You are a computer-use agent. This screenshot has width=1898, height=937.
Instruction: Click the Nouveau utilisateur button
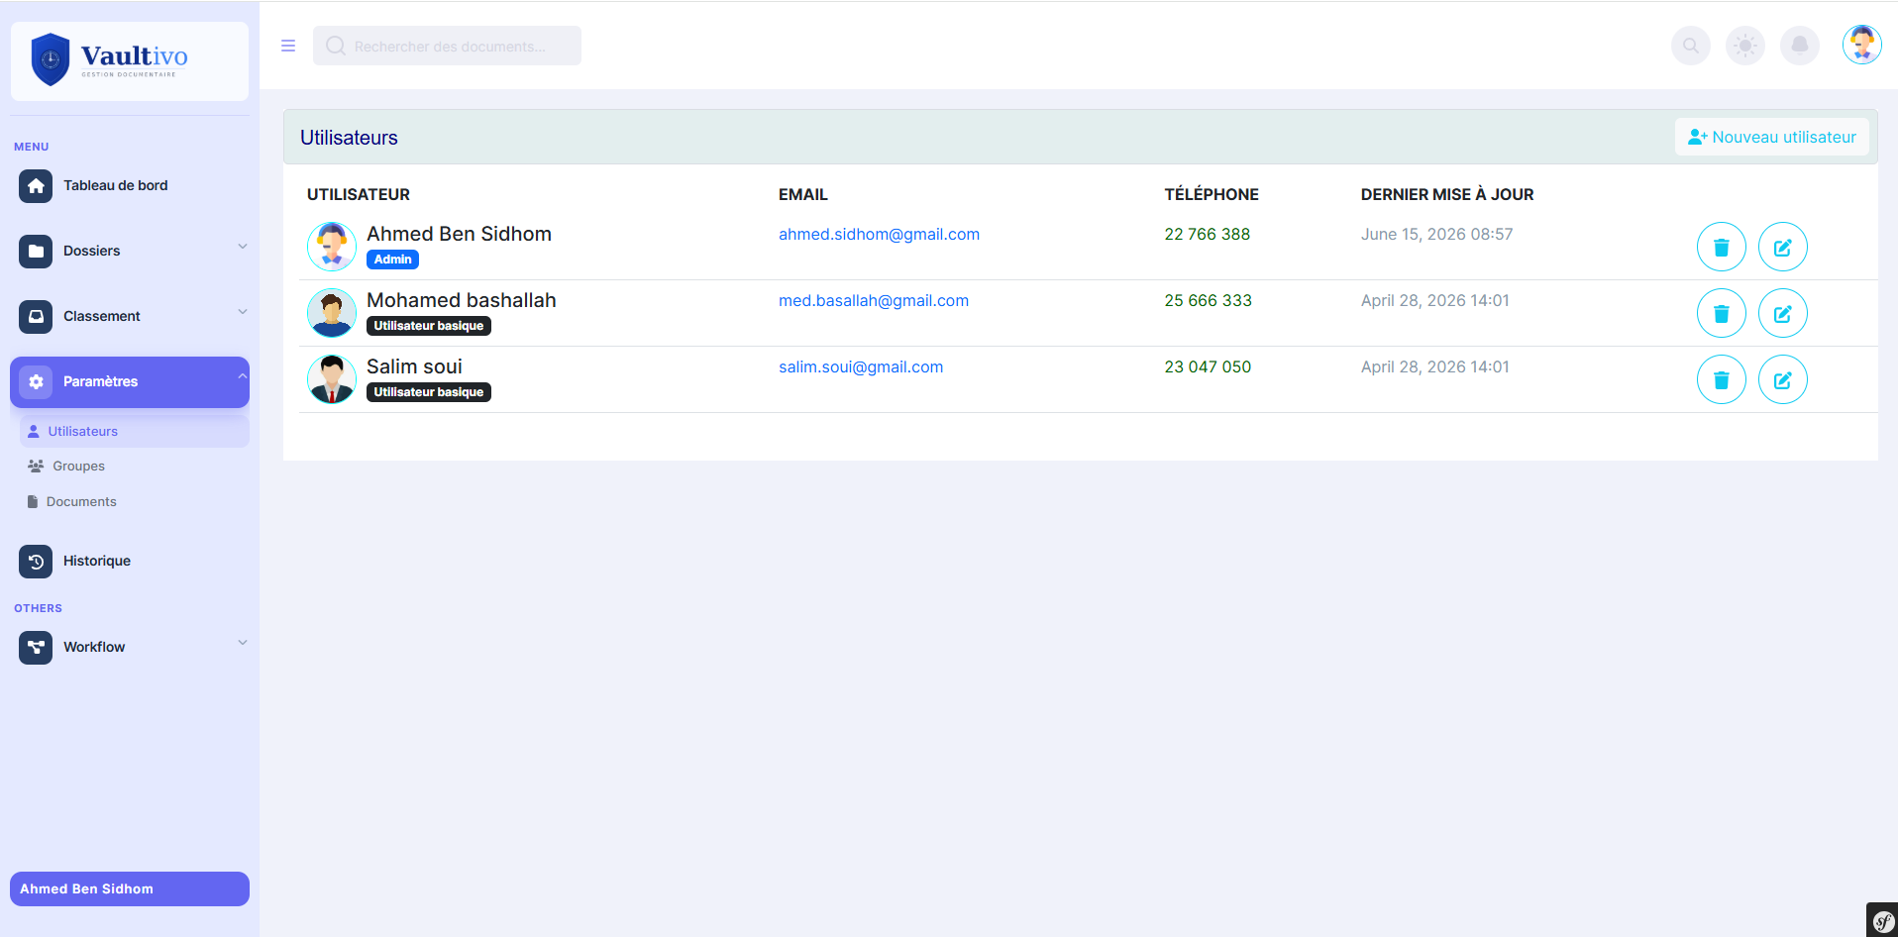pos(1772,137)
